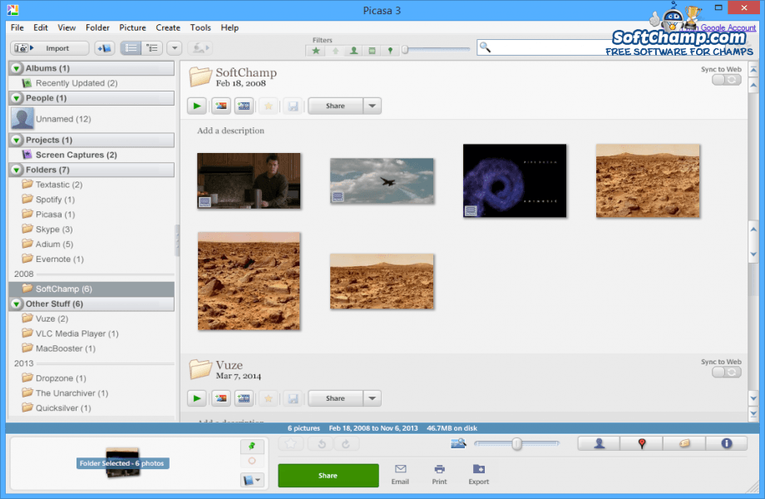Open add-to-album dropdown in tray

pyautogui.click(x=252, y=481)
